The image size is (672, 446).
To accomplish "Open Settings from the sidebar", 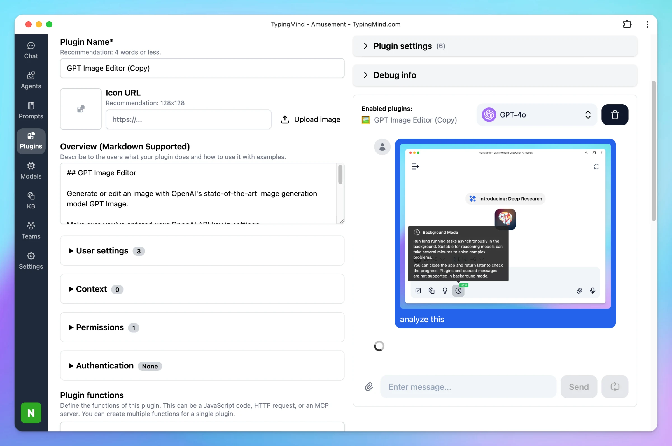I will (31, 261).
